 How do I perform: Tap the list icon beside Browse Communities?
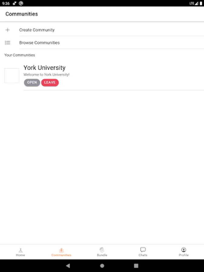[x=8, y=43]
